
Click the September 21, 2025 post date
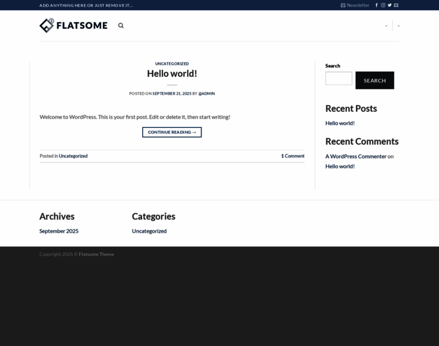pyautogui.click(x=172, y=93)
